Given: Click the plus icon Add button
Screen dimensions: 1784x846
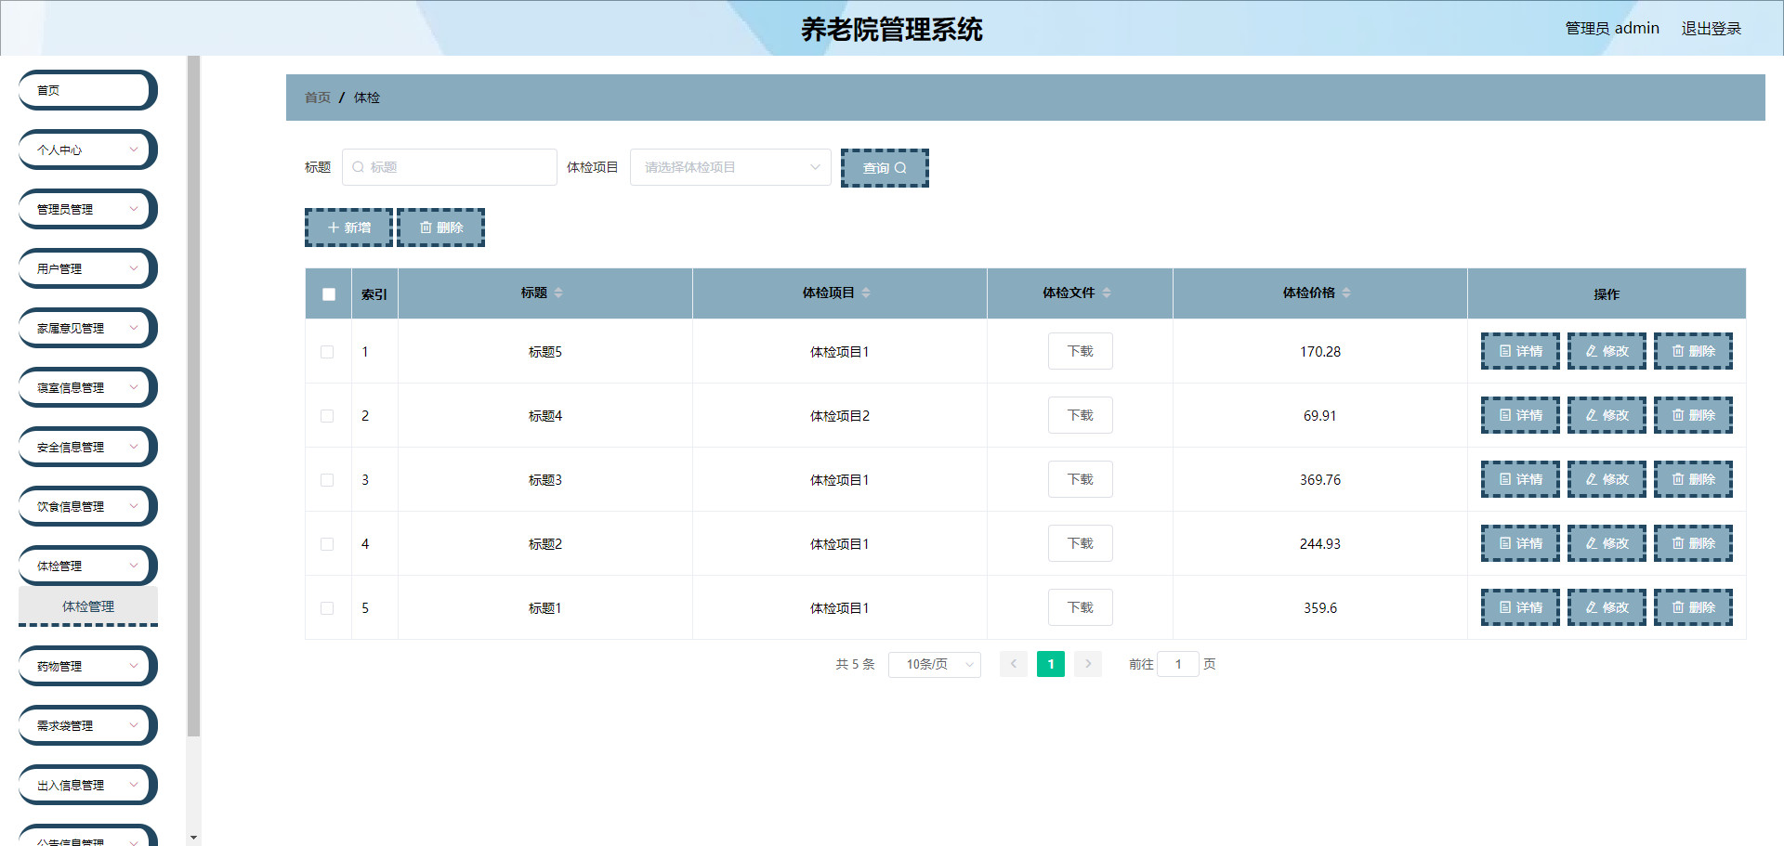Looking at the screenshot, I should (x=348, y=228).
